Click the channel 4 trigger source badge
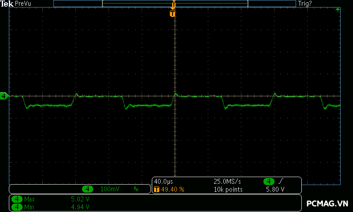 pos(269,182)
